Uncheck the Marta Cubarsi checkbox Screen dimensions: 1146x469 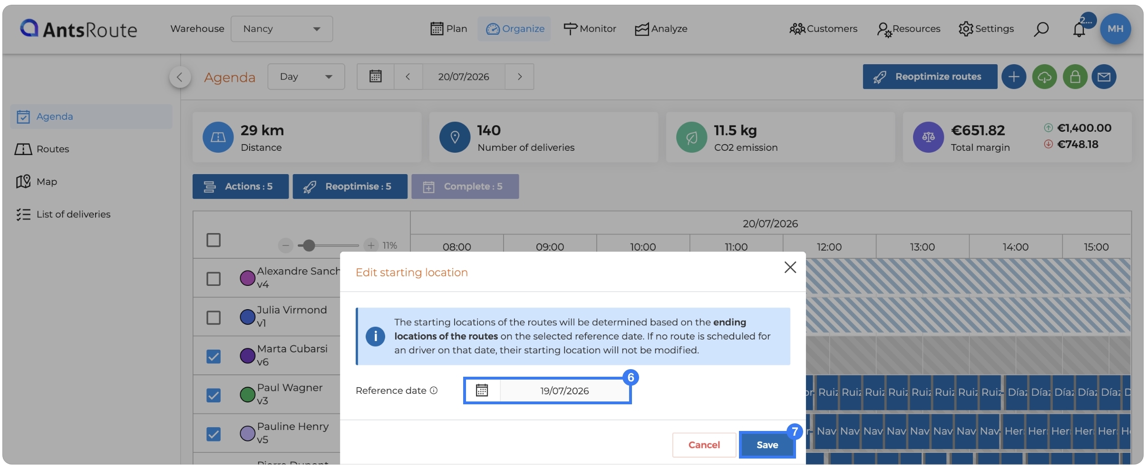pos(214,356)
